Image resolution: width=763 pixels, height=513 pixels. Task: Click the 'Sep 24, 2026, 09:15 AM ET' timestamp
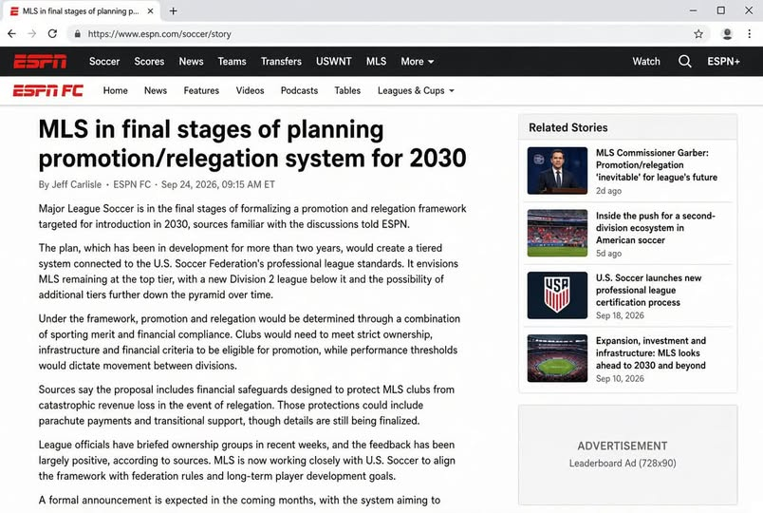pyautogui.click(x=218, y=184)
